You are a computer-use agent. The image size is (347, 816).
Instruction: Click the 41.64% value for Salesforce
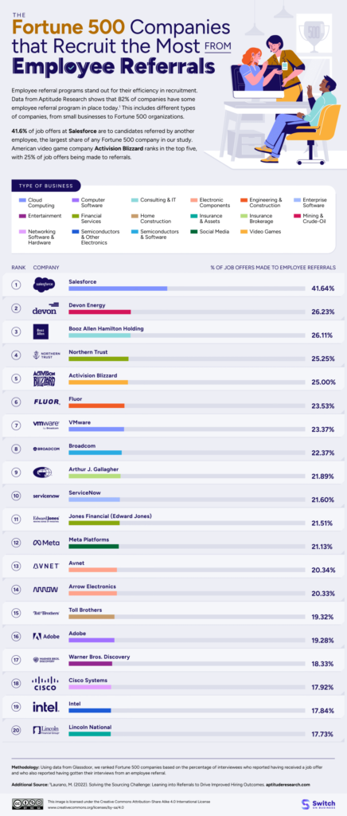322,288
